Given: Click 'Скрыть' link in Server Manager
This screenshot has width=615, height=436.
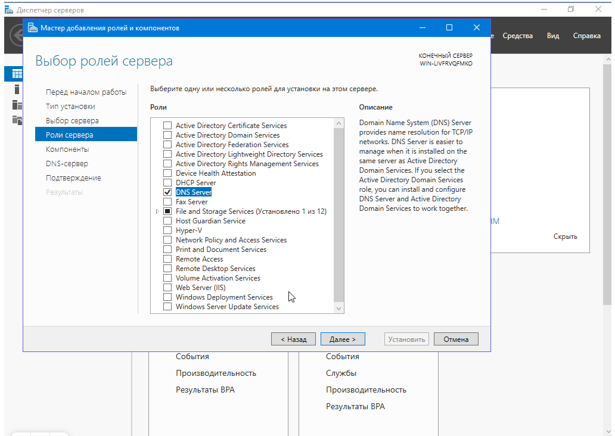Looking at the screenshot, I should click(565, 236).
